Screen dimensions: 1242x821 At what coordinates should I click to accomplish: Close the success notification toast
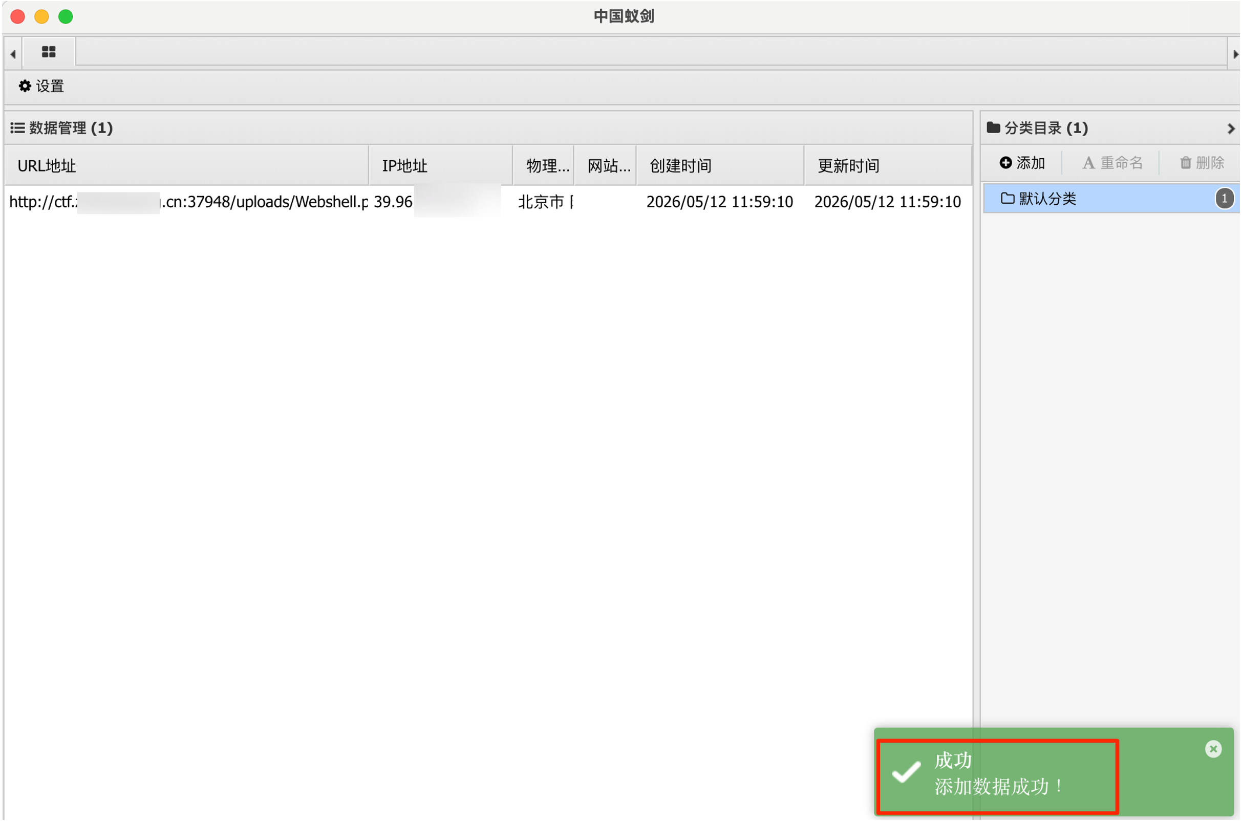point(1213,749)
